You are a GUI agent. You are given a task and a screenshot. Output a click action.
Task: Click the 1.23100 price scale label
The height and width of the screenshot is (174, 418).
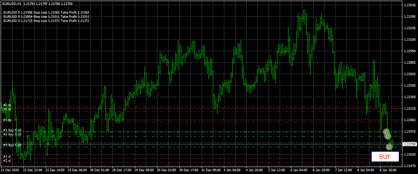(410, 40)
